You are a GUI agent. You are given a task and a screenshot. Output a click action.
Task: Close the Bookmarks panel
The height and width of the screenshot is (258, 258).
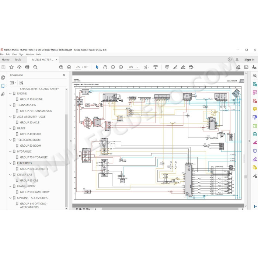(64, 75)
